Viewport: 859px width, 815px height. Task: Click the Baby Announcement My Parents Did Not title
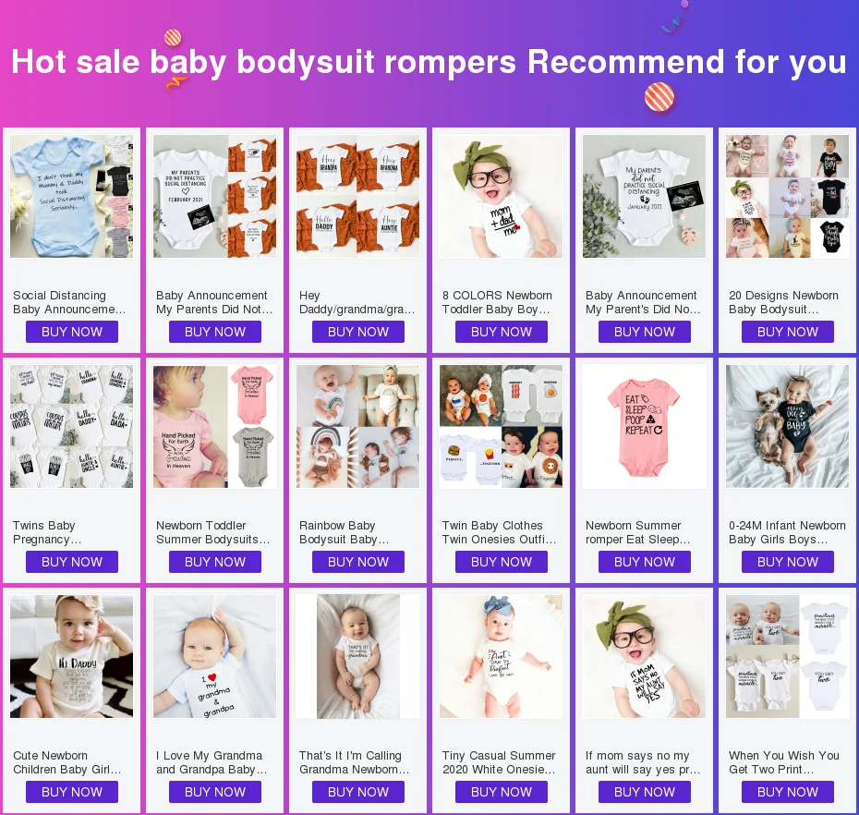[214, 302]
